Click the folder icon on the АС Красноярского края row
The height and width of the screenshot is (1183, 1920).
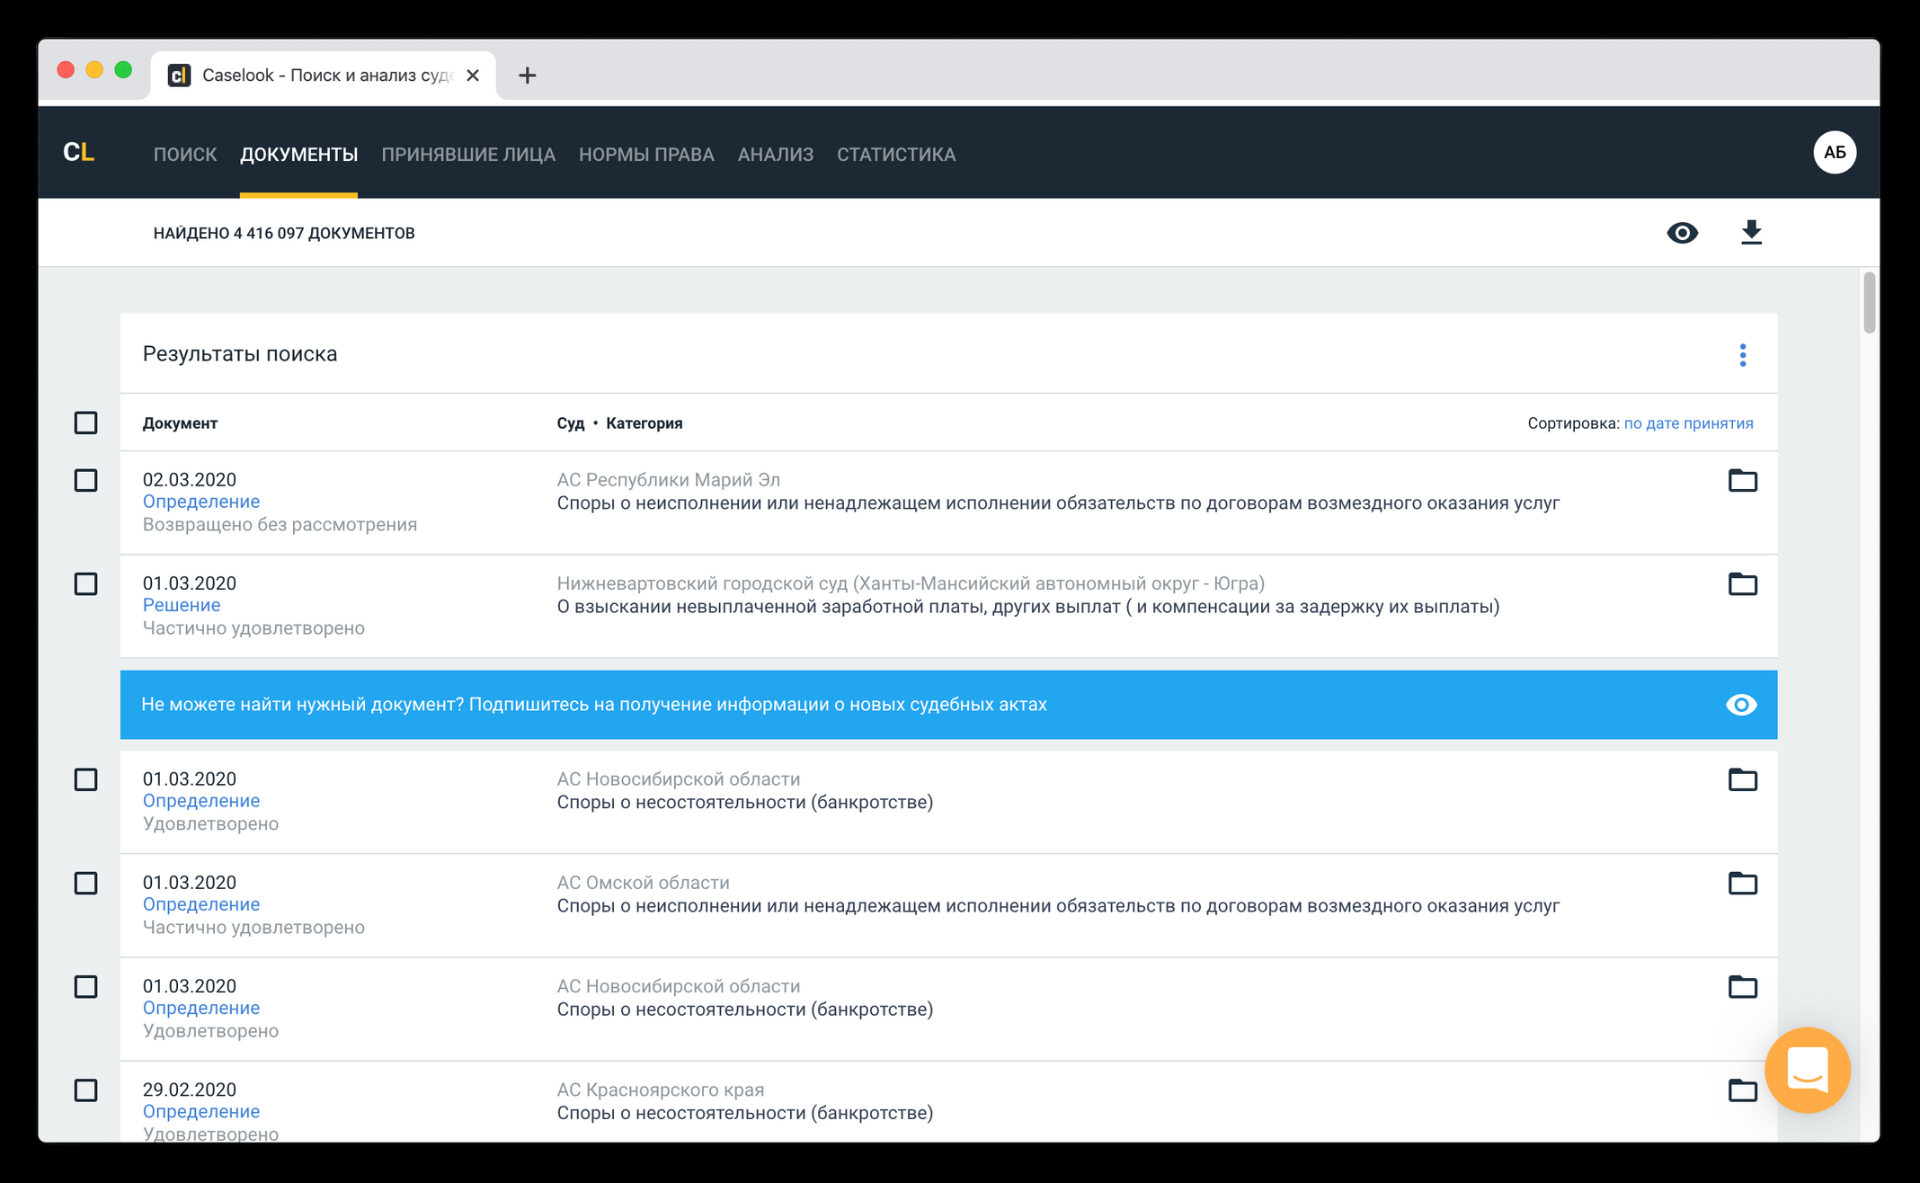(x=1742, y=1090)
